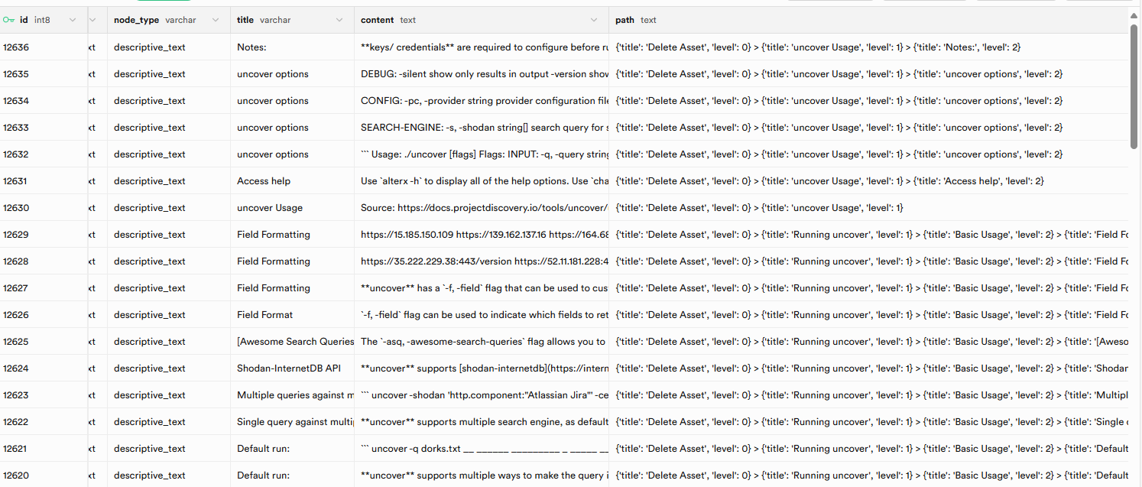Image resolution: width=1142 pixels, height=487 pixels.
Task: Click the title cell 'Multiple queries against m'
Action: 293,395
